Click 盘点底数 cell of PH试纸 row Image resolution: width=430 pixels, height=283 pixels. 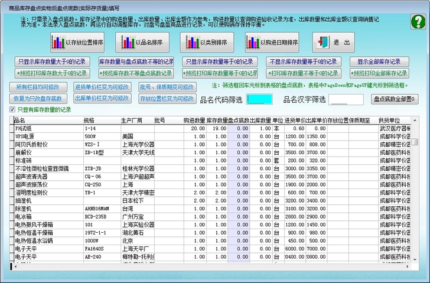click(239, 128)
